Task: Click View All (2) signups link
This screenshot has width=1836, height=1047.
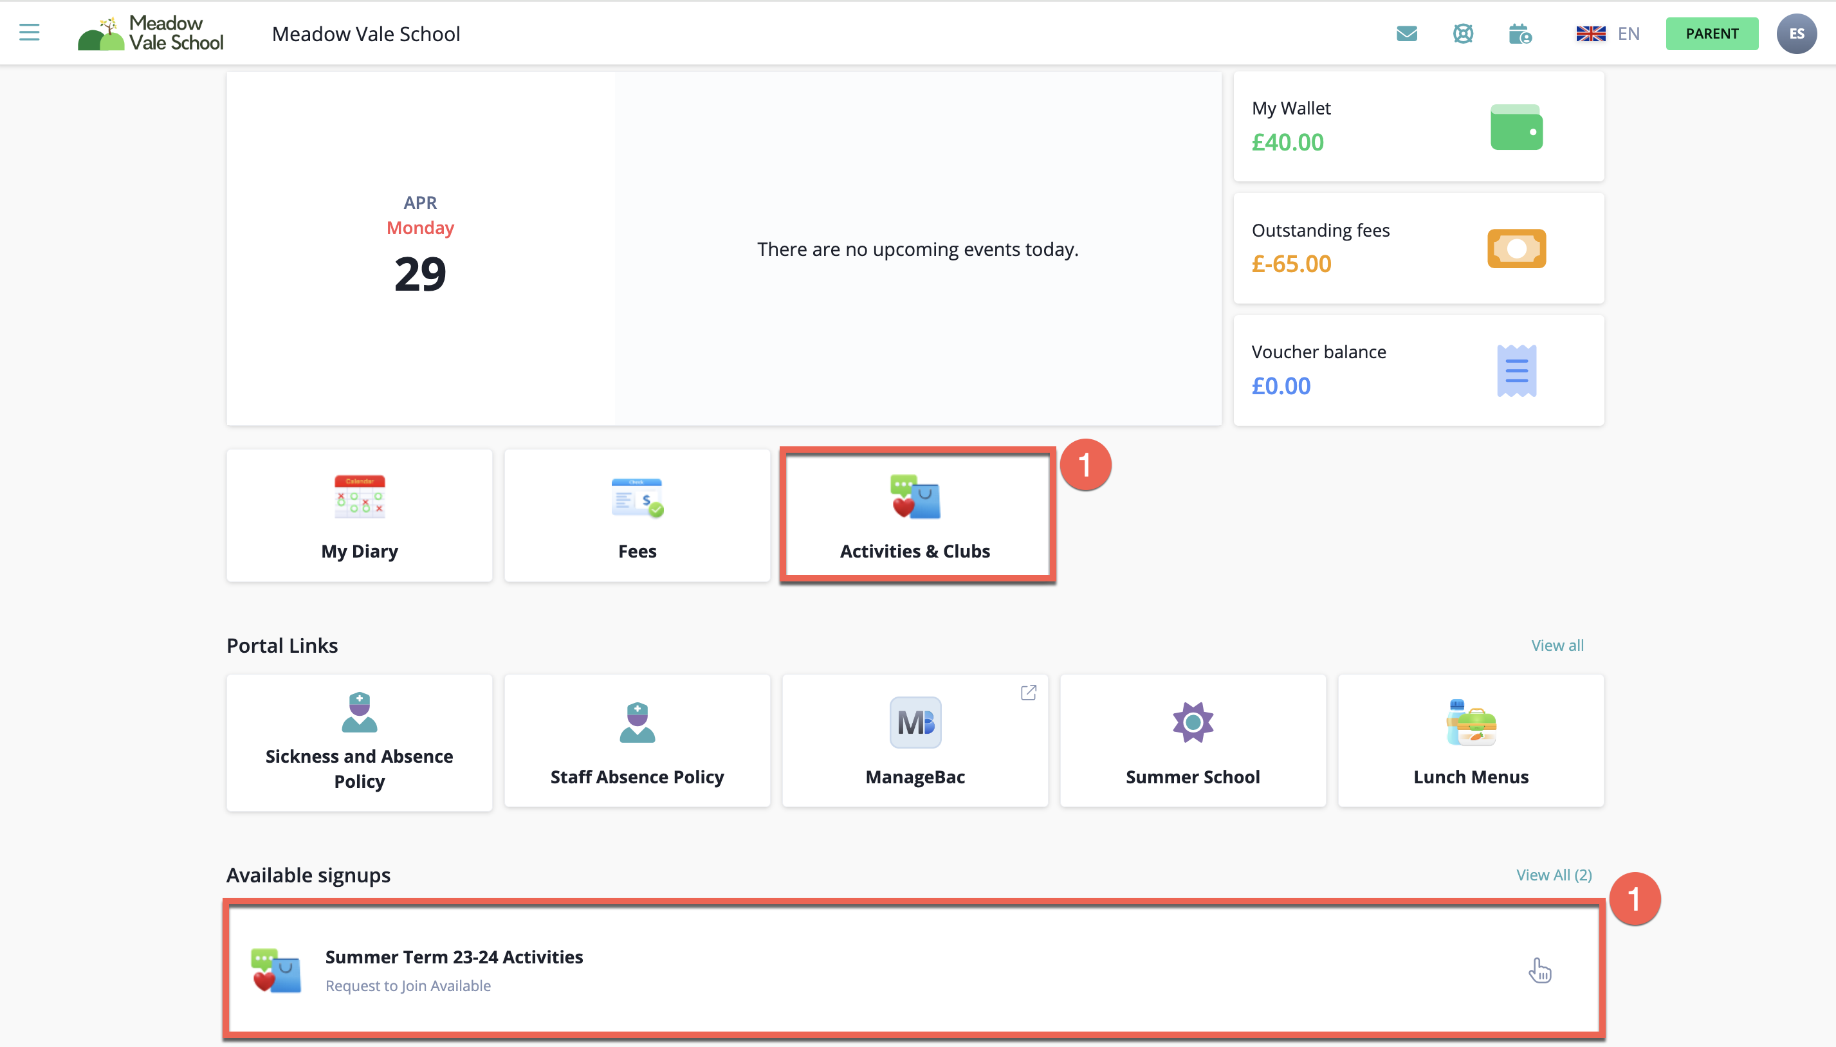Action: (x=1554, y=875)
